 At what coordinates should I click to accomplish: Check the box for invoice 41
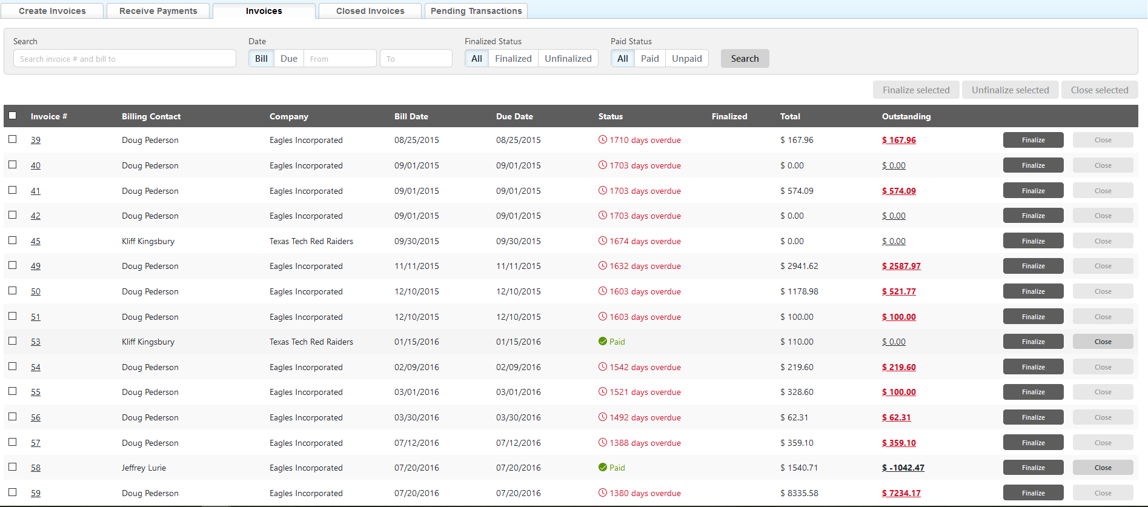point(13,190)
